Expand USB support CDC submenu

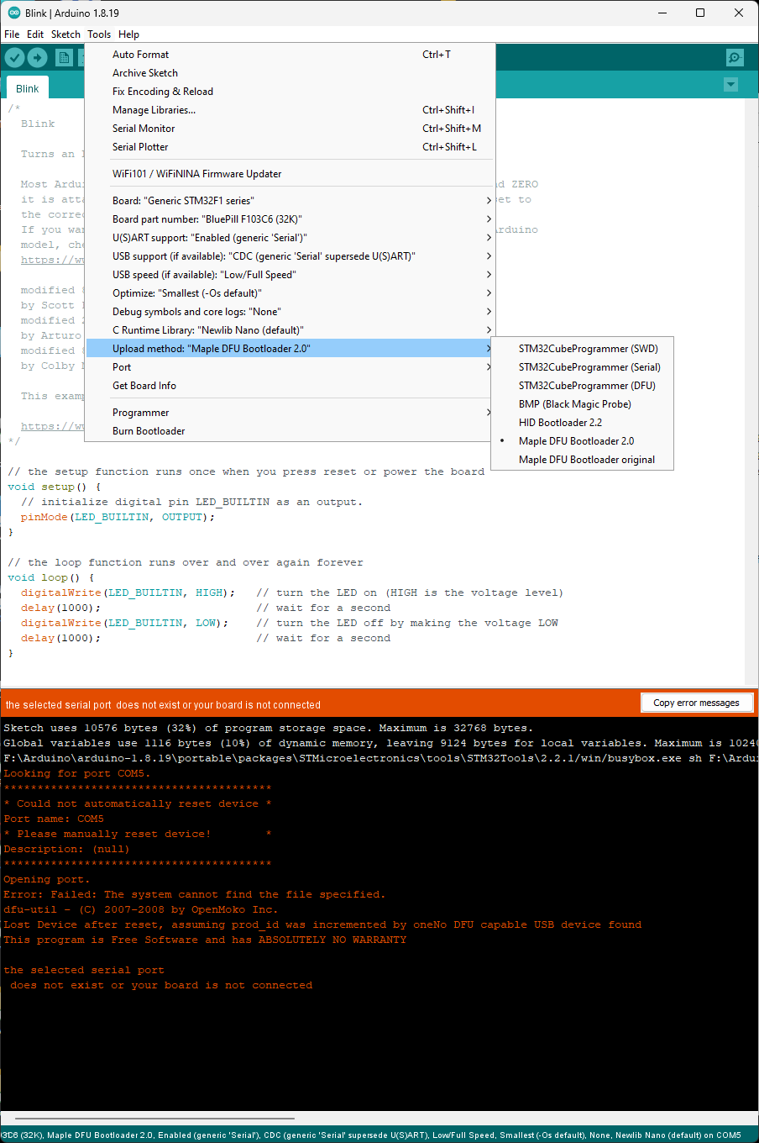coord(291,256)
